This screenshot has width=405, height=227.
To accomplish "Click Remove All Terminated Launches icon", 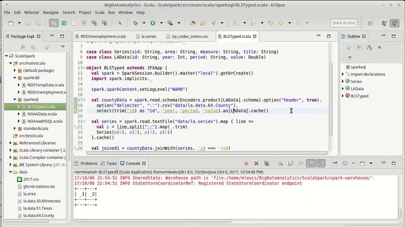I will [x=266, y=163].
